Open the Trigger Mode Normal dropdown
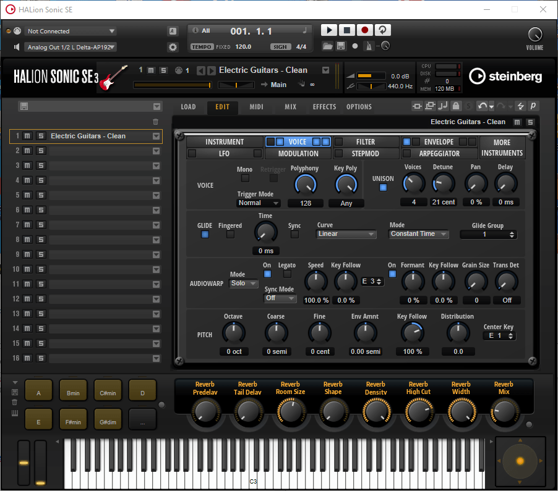 [x=258, y=203]
